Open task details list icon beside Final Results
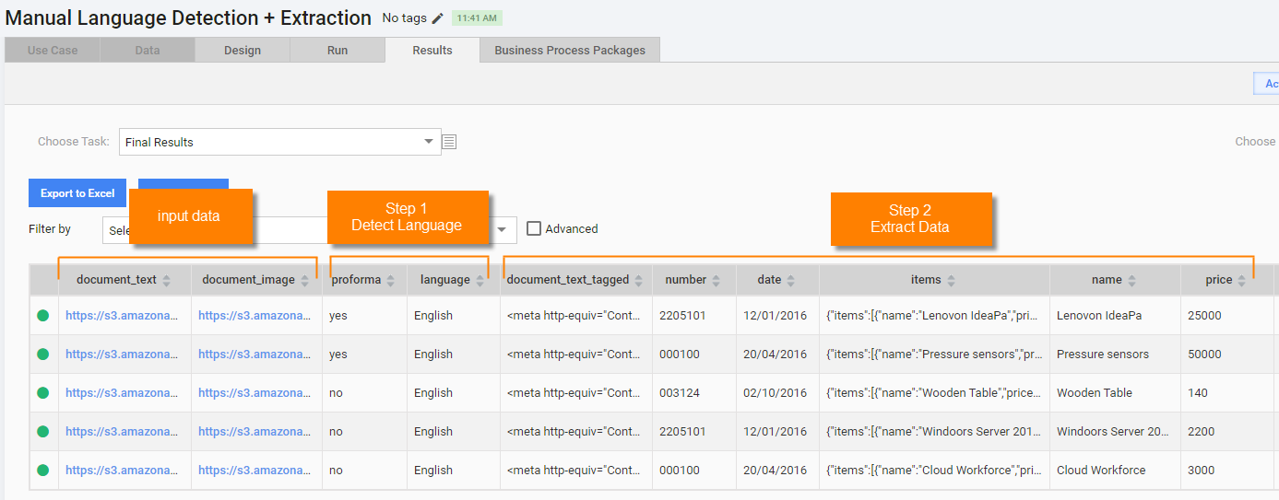This screenshot has width=1279, height=500. tap(449, 142)
